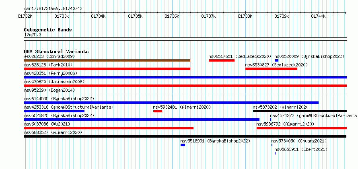
Task: Click the Cytogenetic Bands track title
Action: pos(48,30)
